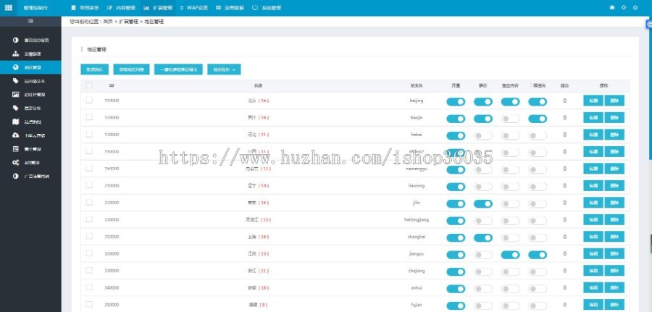This screenshot has height=312, width=652.
Task: Click the book icon of 常用菜单
Action: click(x=74, y=7)
